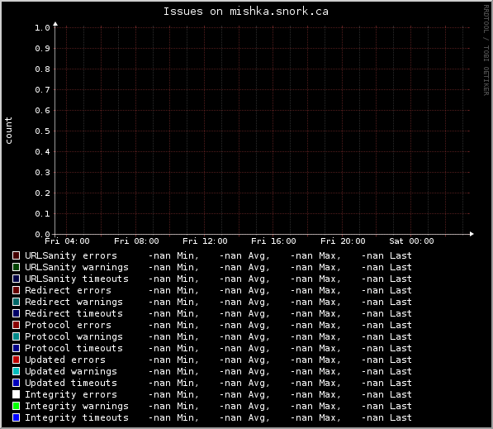Click the Sat 00:00 time axis label
Image resolution: width=493 pixels, height=429 pixels.
coord(411,241)
